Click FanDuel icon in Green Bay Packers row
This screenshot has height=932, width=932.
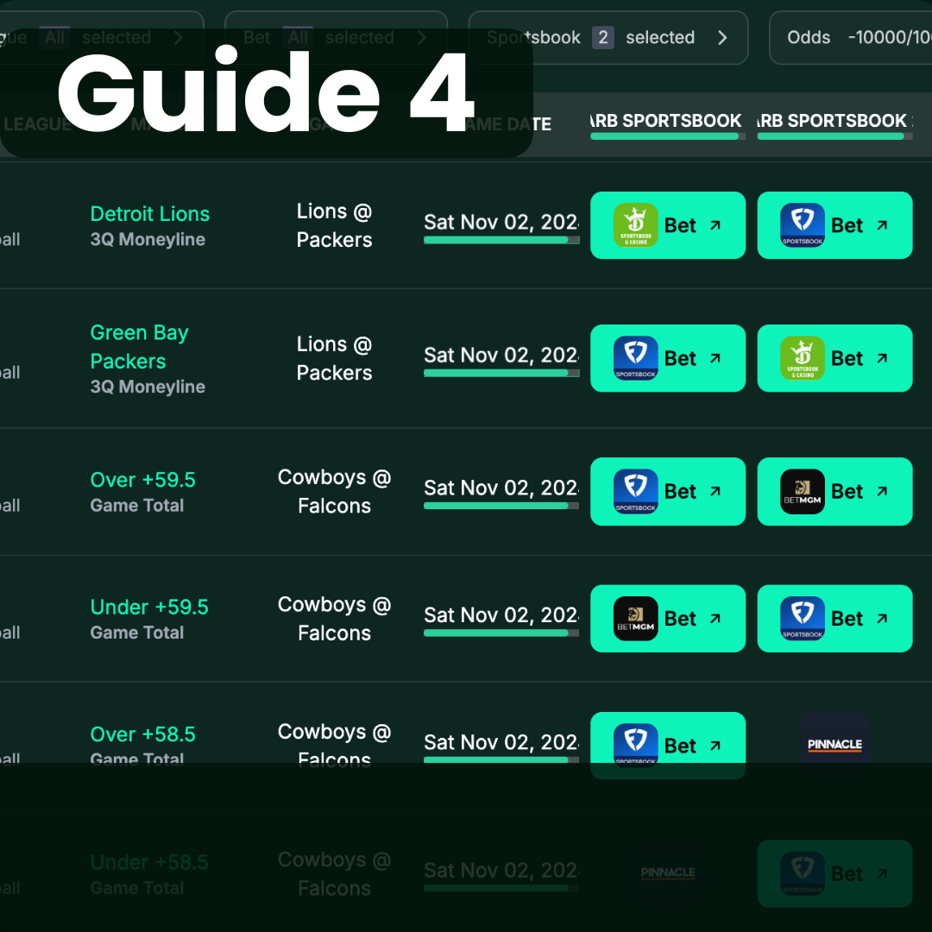pyautogui.click(x=635, y=358)
